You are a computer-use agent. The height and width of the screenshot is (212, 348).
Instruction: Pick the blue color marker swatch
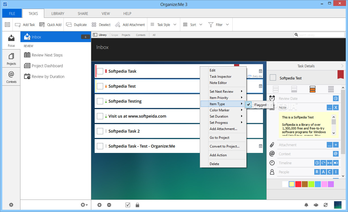318,184
